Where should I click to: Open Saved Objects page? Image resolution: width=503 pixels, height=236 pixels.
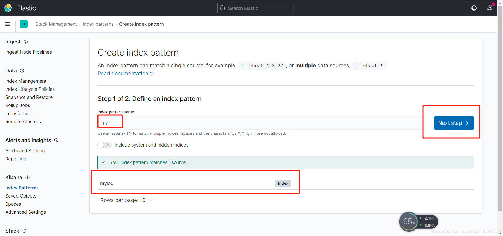pyautogui.click(x=21, y=196)
